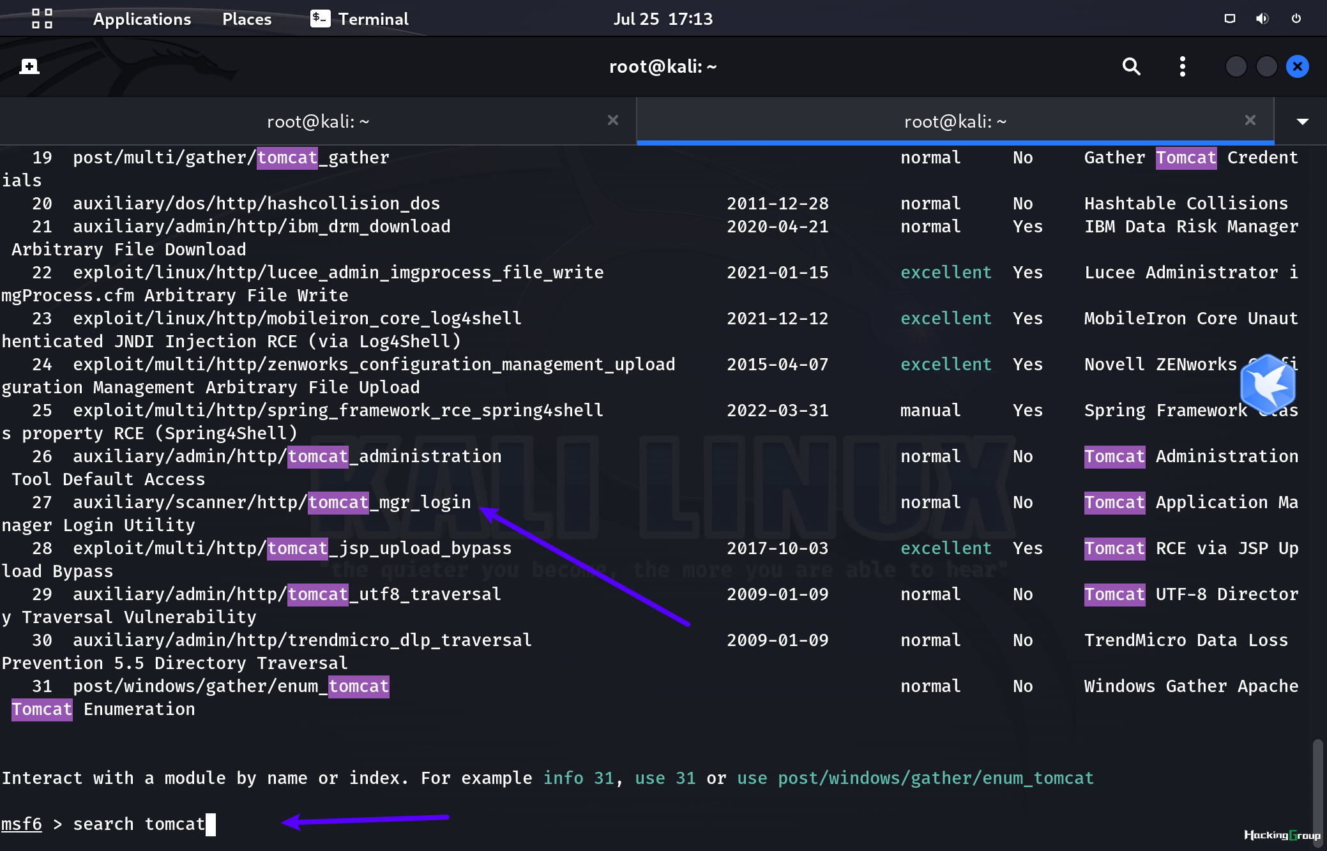Click 'info 31' example text
This screenshot has height=851, width=1327.
578,778
